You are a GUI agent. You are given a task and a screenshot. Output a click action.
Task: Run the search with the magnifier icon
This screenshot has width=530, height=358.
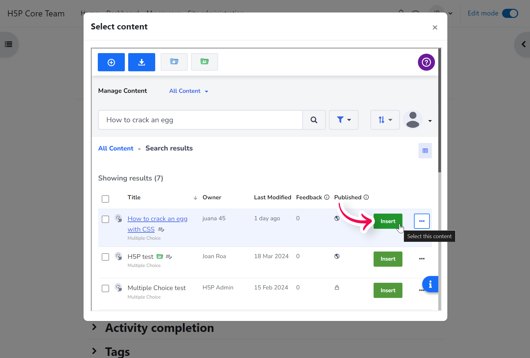pos(314,120)
